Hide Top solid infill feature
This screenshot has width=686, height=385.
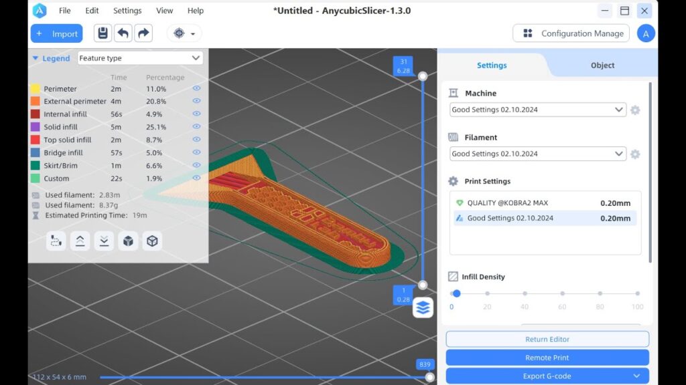[x=196, y=139]
